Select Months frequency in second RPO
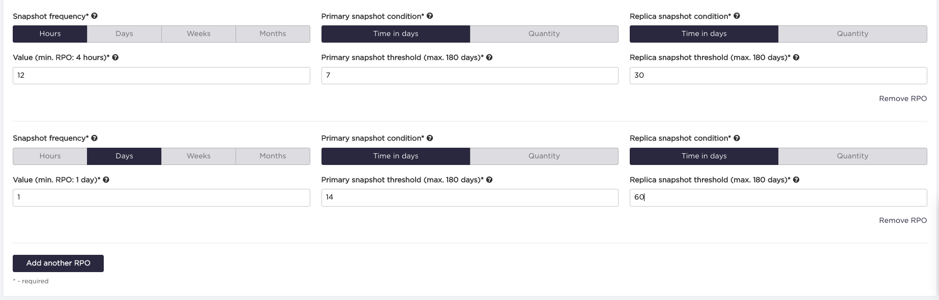Image resolution: width=939 pixels, height=300 pixels. (x=273, y=156)
